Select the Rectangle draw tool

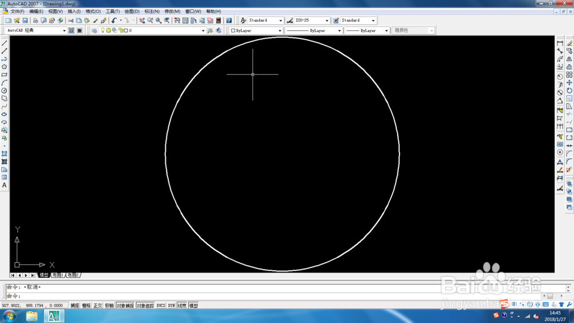5,75
